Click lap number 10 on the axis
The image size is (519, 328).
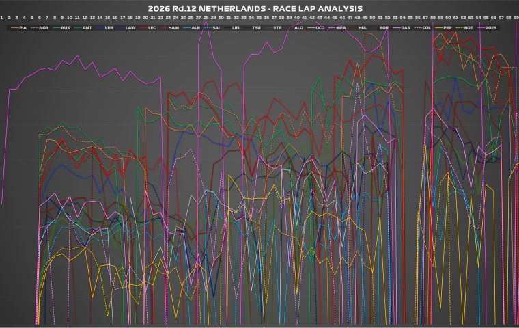(70, 18)
